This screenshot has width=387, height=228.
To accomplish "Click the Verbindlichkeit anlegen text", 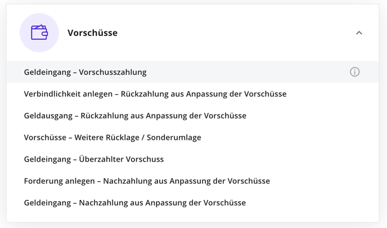I will pyautogui.click(x=68, y=94).
